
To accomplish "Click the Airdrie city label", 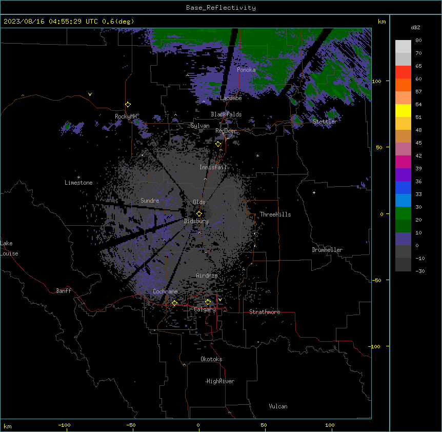I will 207,276.
